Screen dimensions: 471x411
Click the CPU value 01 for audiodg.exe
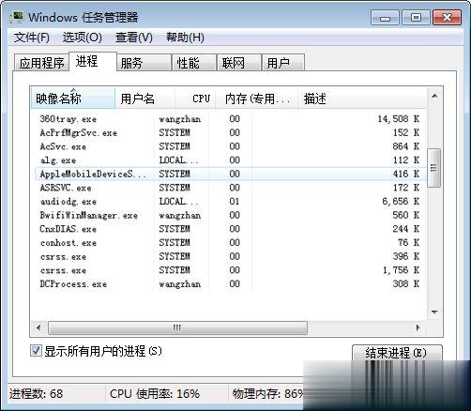(x=235, y=202)
